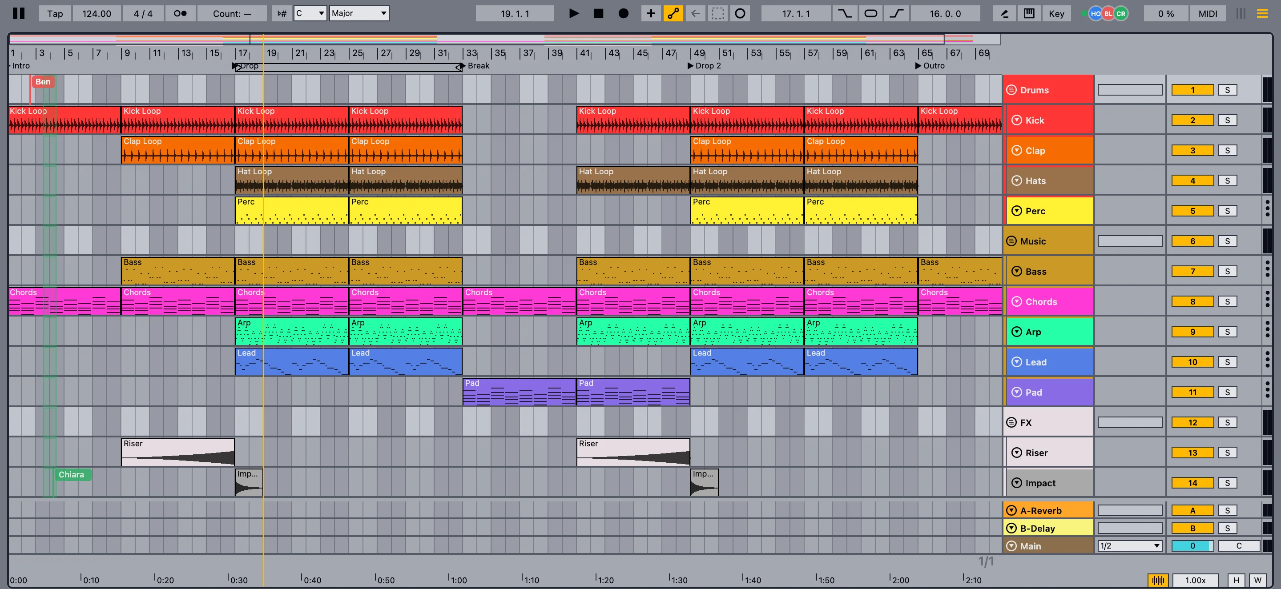Fold the Music group track
Viewport: 1281px width, 589px height.
1011,241
